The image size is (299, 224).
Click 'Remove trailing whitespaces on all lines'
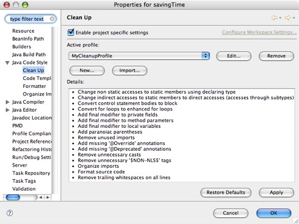coord(124,177)
